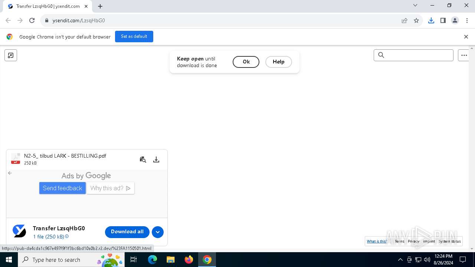
Task: Open volume control in tray
Action: (x=427, y=260)
